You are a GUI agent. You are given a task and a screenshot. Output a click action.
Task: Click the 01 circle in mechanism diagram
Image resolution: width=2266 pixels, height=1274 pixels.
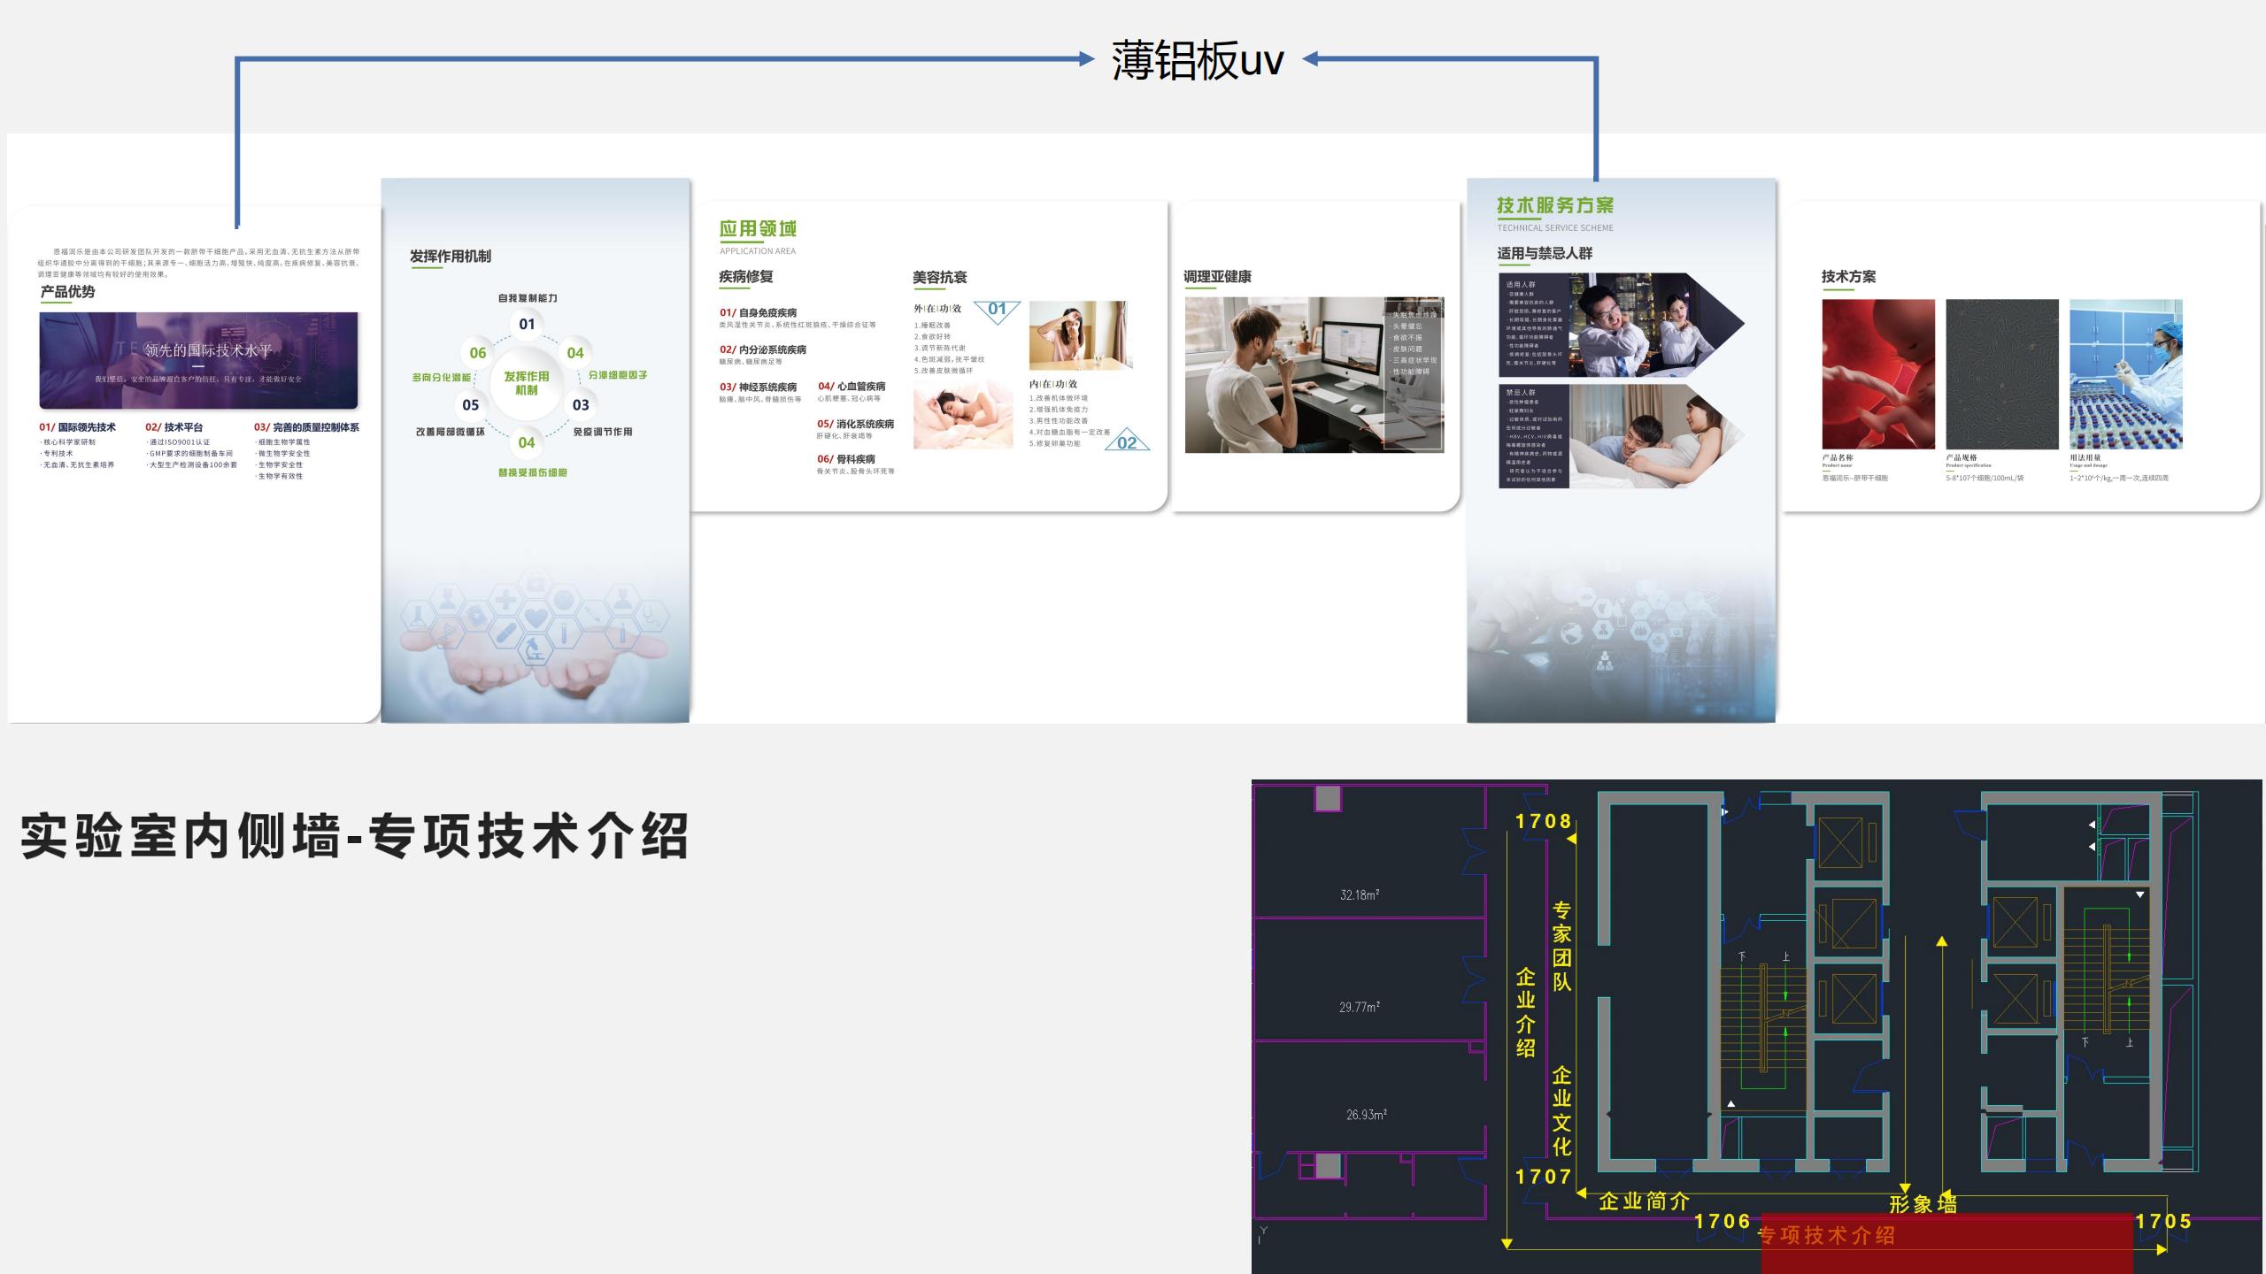click(527, 324)
